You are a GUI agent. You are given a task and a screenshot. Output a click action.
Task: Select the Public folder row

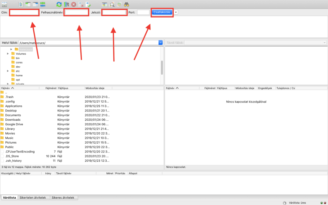pos(82,147)
